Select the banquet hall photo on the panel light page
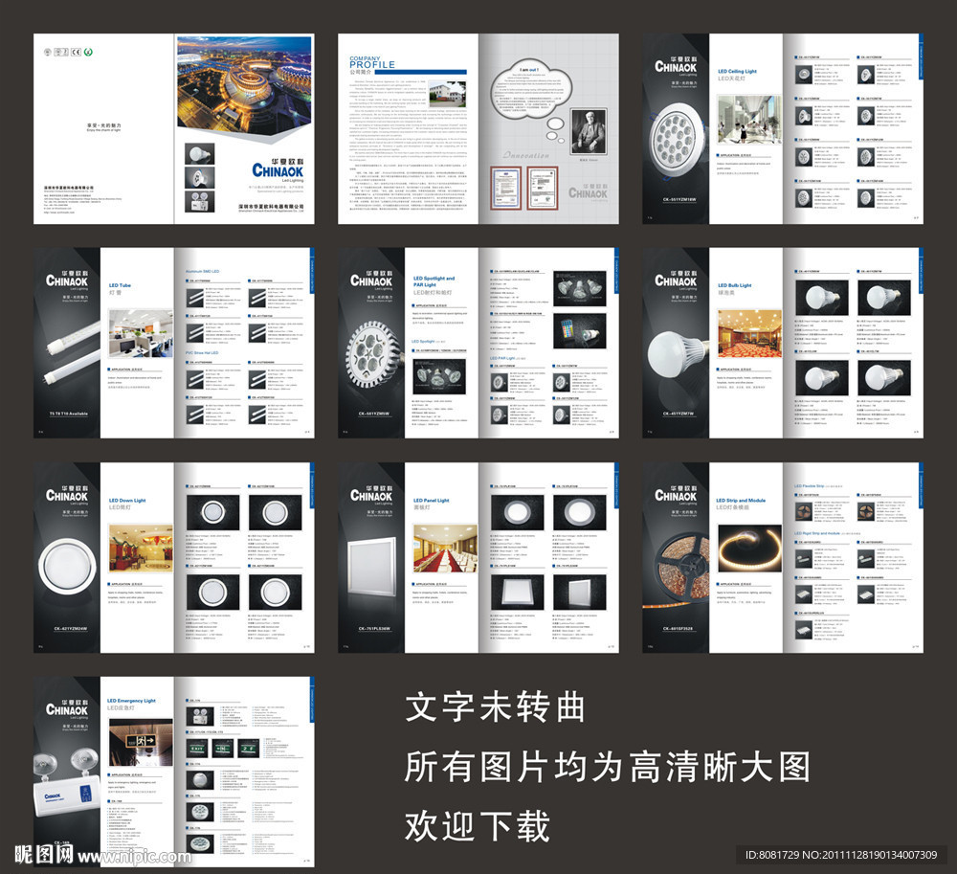This screenshot has height=874, width=957. click(x=445, y=548)
